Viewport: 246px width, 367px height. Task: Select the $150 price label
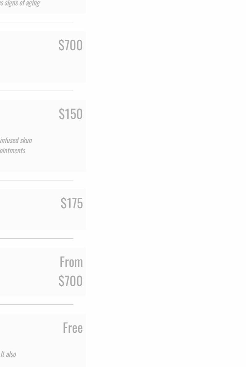click(70, 114)
